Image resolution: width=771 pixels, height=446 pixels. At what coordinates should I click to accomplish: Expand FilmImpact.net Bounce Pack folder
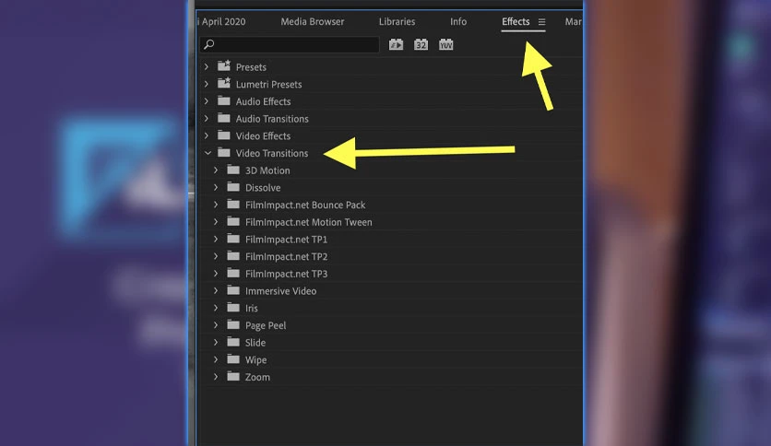pyautogui.click(x=216, y=205)
